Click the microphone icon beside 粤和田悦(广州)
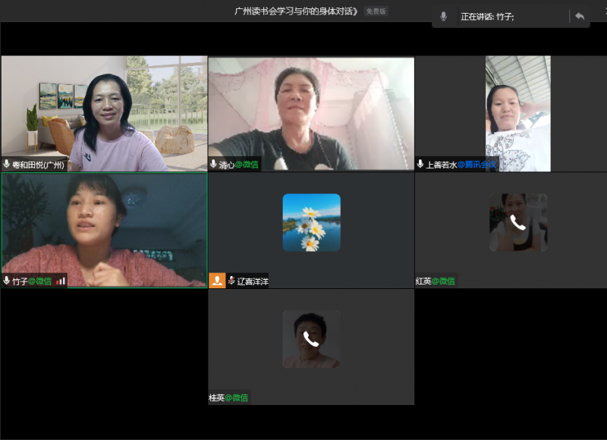Image resolution: width=607 pixels, height=440 pixels. click(x=7, y=164)
